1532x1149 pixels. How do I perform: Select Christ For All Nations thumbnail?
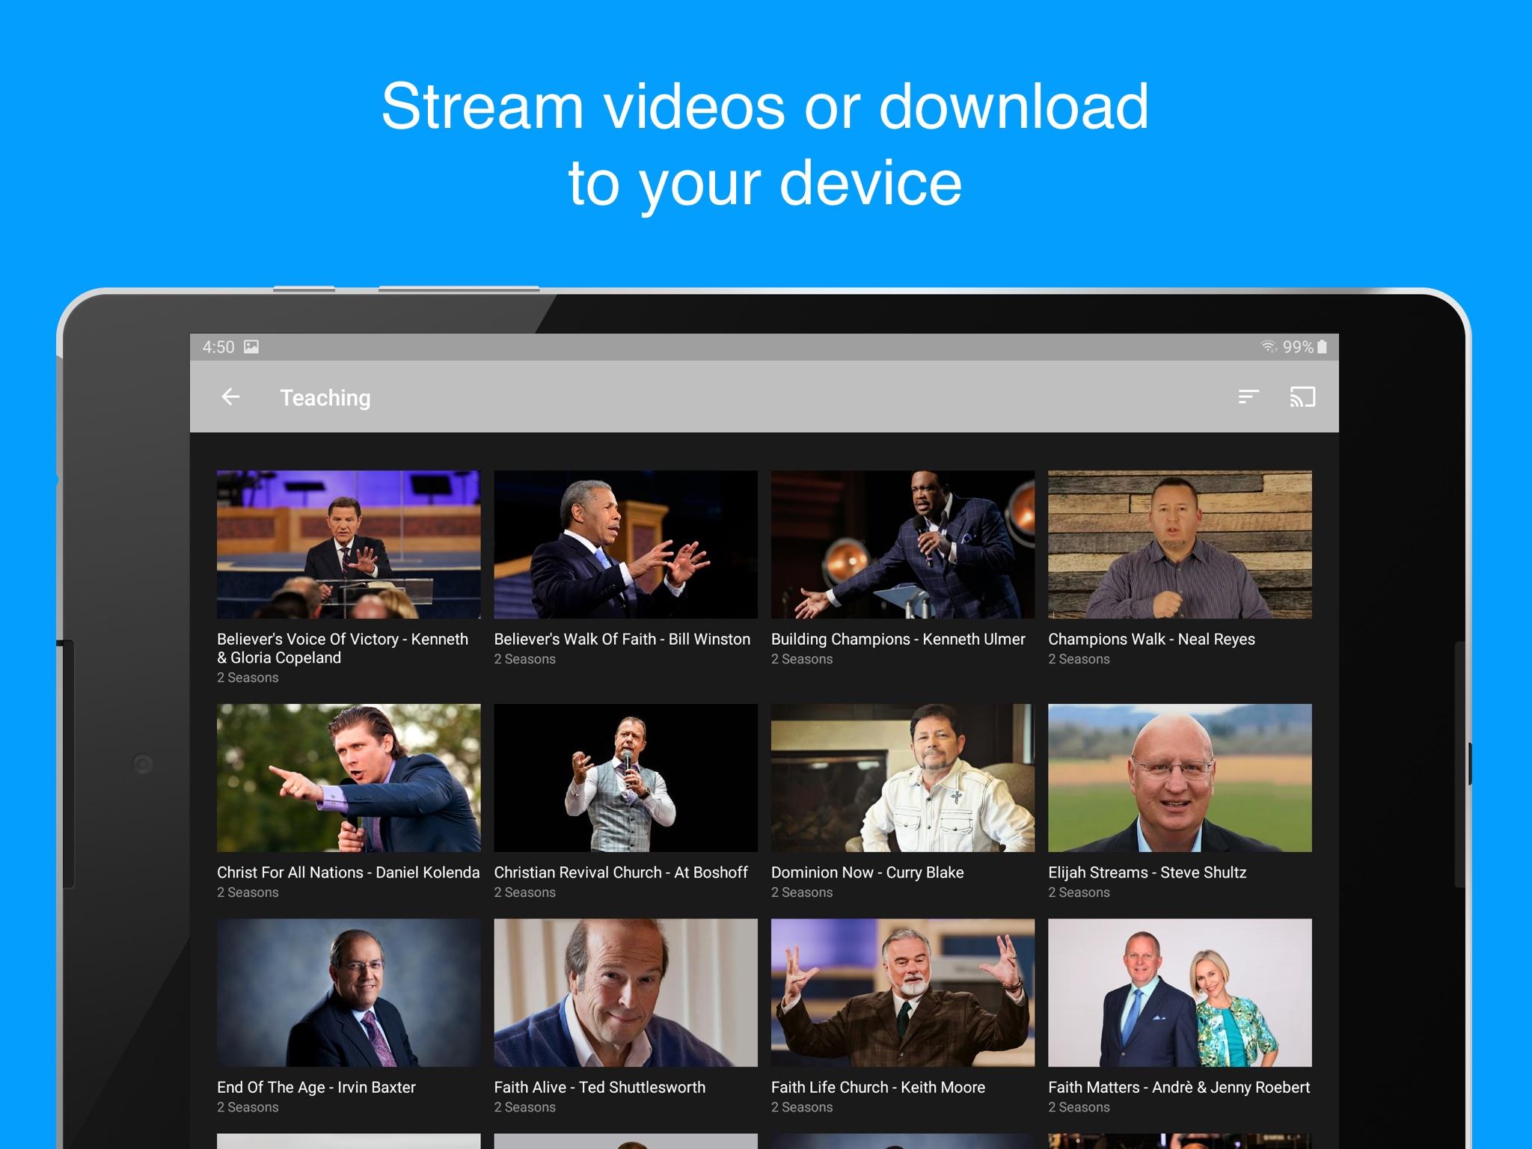pos(349,777)
